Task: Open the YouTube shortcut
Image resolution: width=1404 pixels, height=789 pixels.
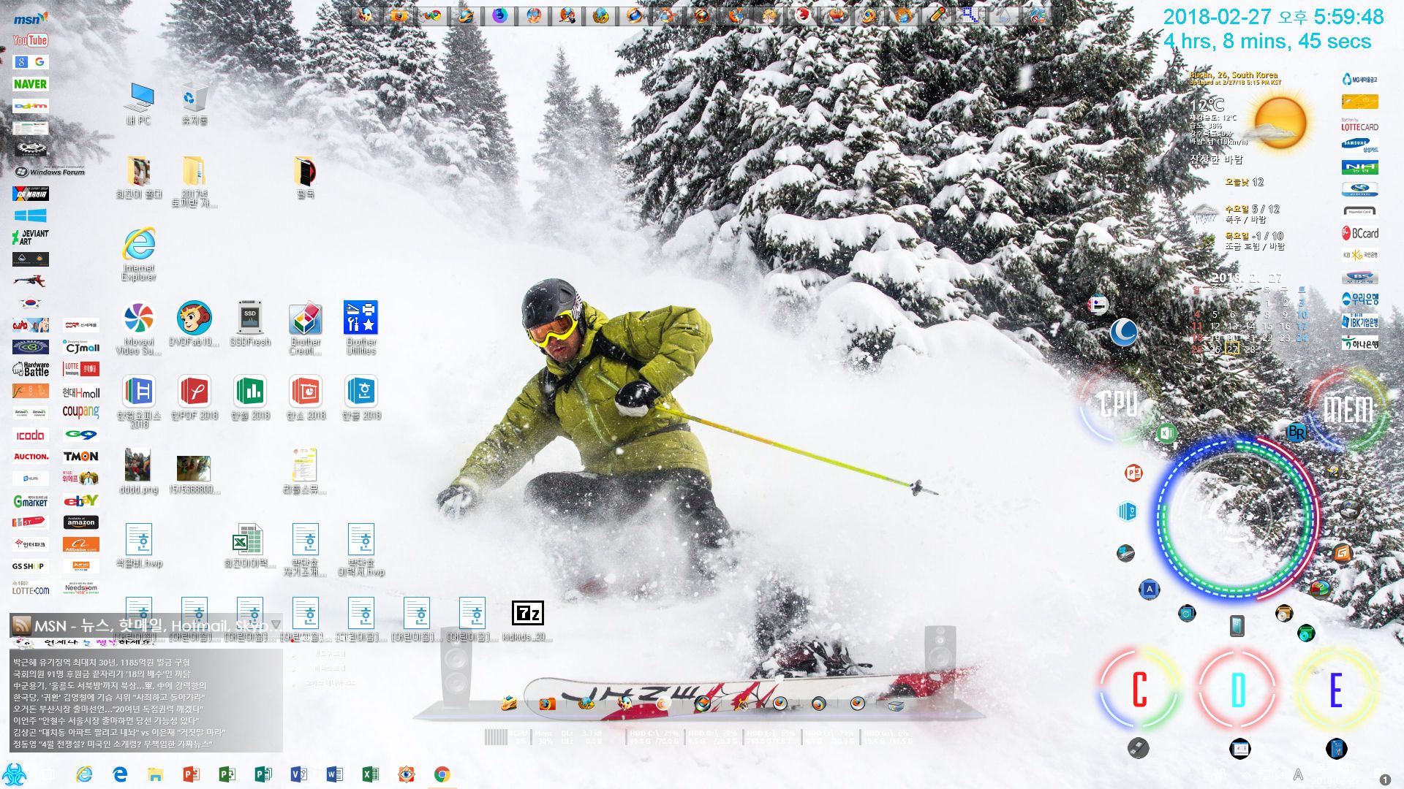Action: pos(30,40)
